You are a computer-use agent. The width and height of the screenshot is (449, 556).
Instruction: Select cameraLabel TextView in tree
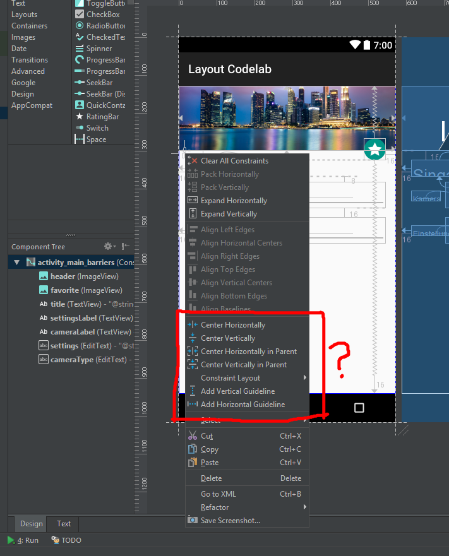pyautogui.click(x=71, y=331)
